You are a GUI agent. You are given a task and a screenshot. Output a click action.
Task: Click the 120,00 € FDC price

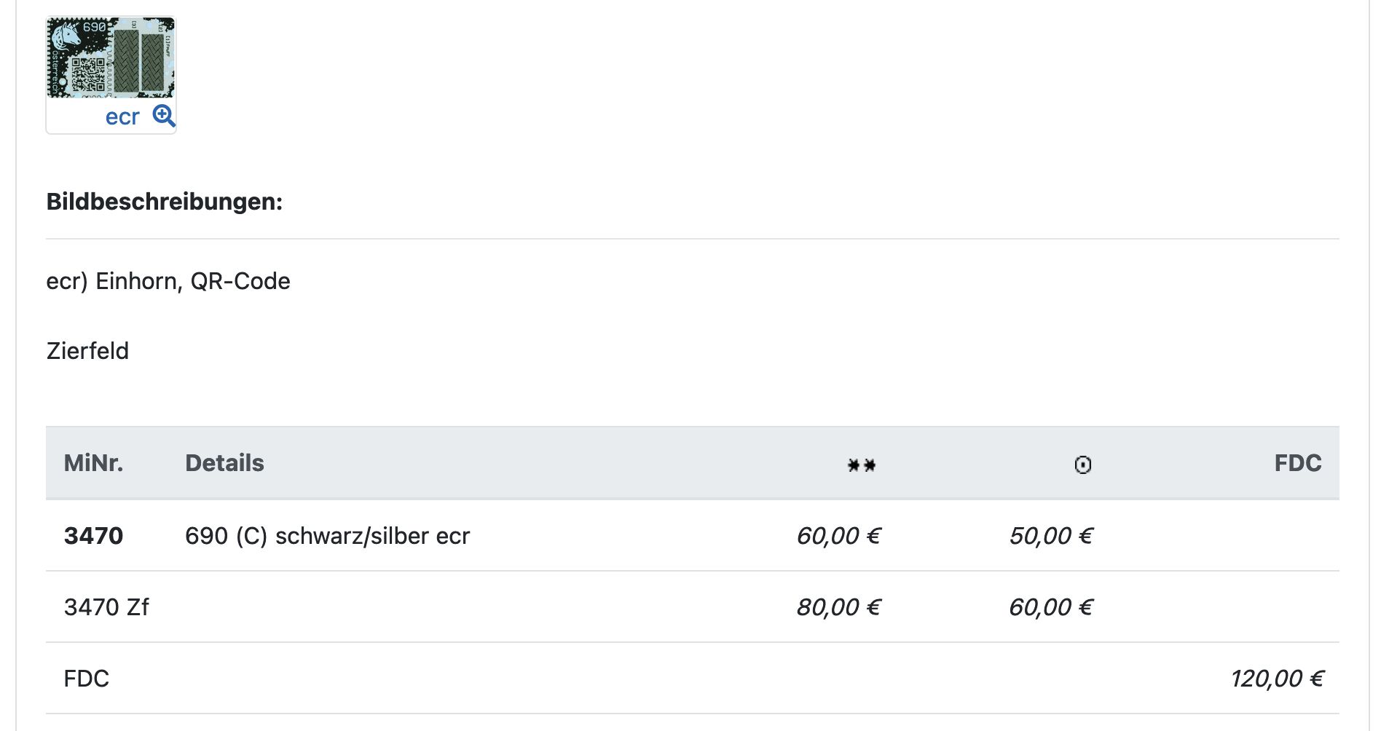point(1277,679)
